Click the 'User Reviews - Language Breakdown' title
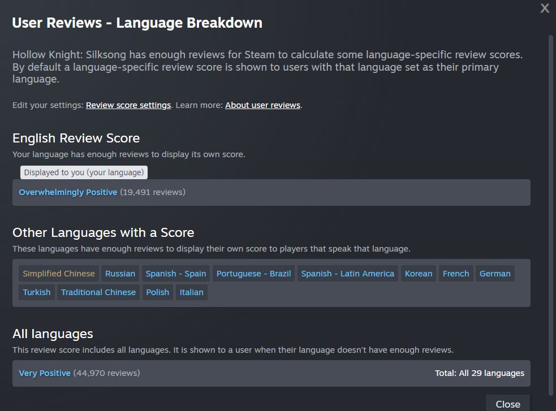 (x=137, y=23)
